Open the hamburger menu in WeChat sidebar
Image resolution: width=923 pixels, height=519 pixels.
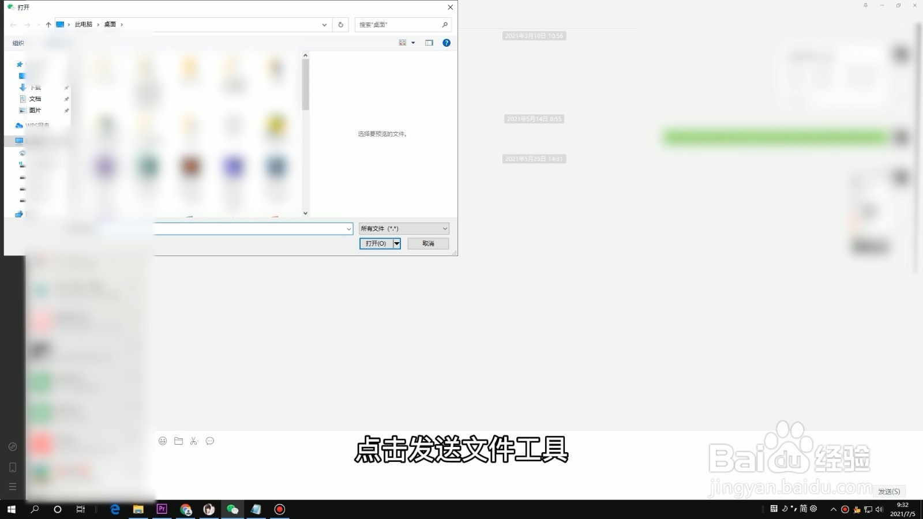[13, 487]
